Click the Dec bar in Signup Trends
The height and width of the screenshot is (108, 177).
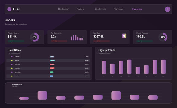tap(155, 67)
